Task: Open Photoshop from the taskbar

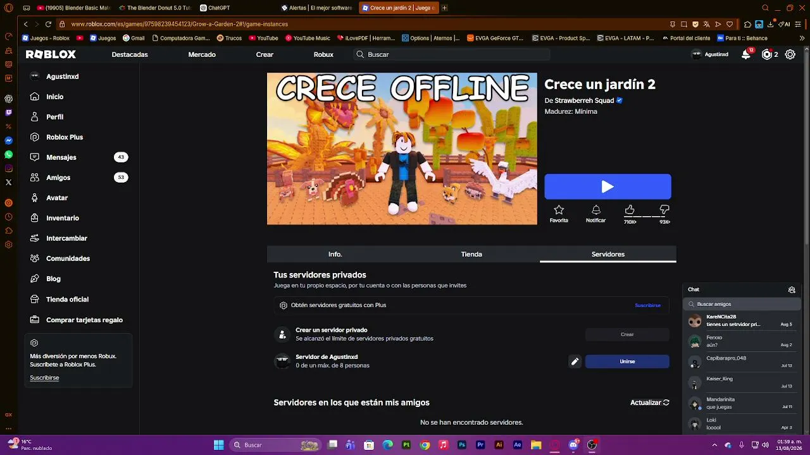Action: tap(462, 445)
